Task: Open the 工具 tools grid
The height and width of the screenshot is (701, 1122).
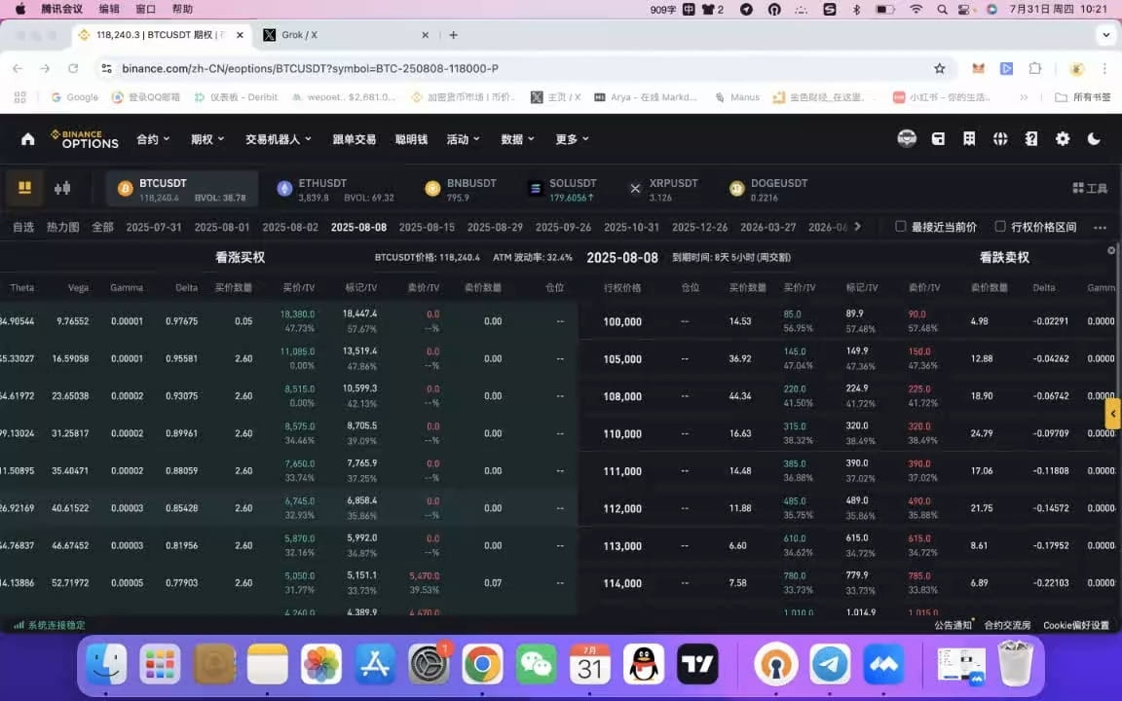Action: click(x=1090, y=188)
